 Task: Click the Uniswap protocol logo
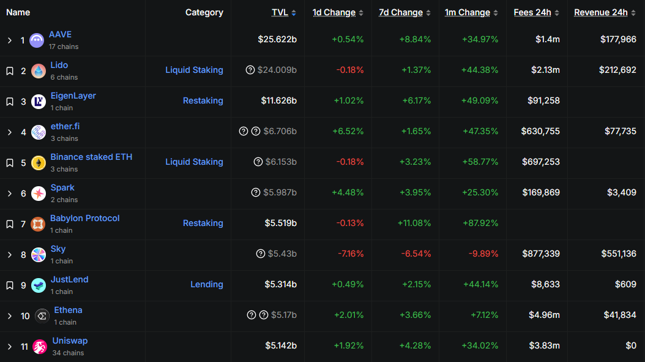pos(40,346)
